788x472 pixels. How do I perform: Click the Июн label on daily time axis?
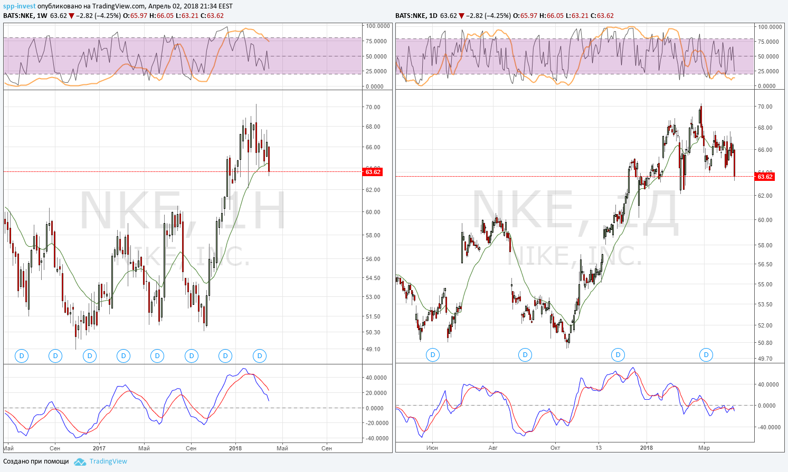(432, 448)
